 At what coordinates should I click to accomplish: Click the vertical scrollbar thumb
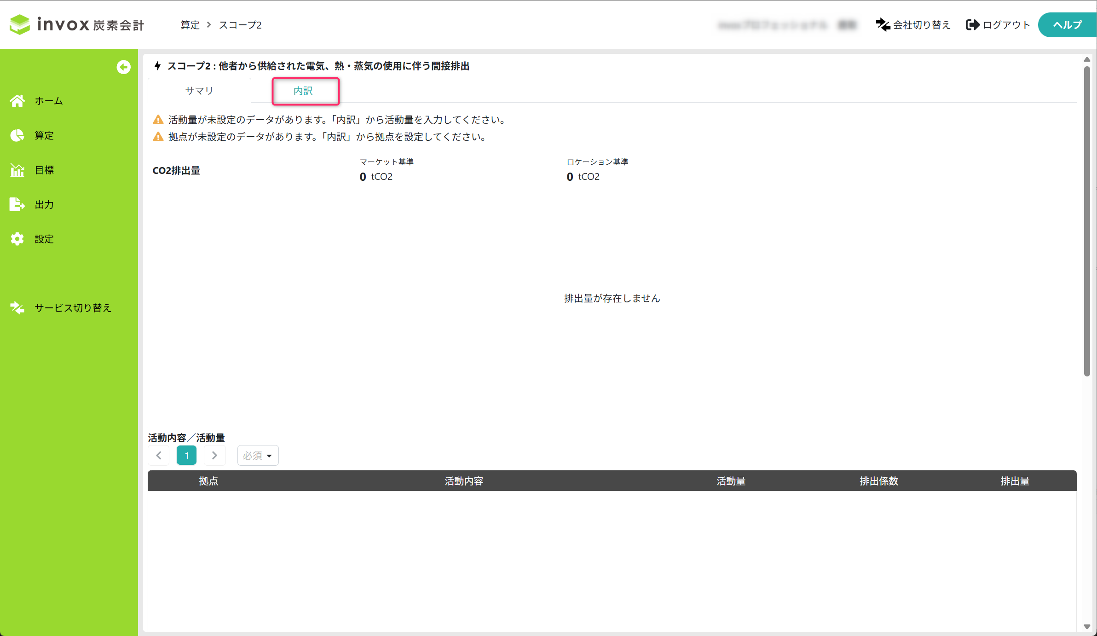tap(1087, 221)
